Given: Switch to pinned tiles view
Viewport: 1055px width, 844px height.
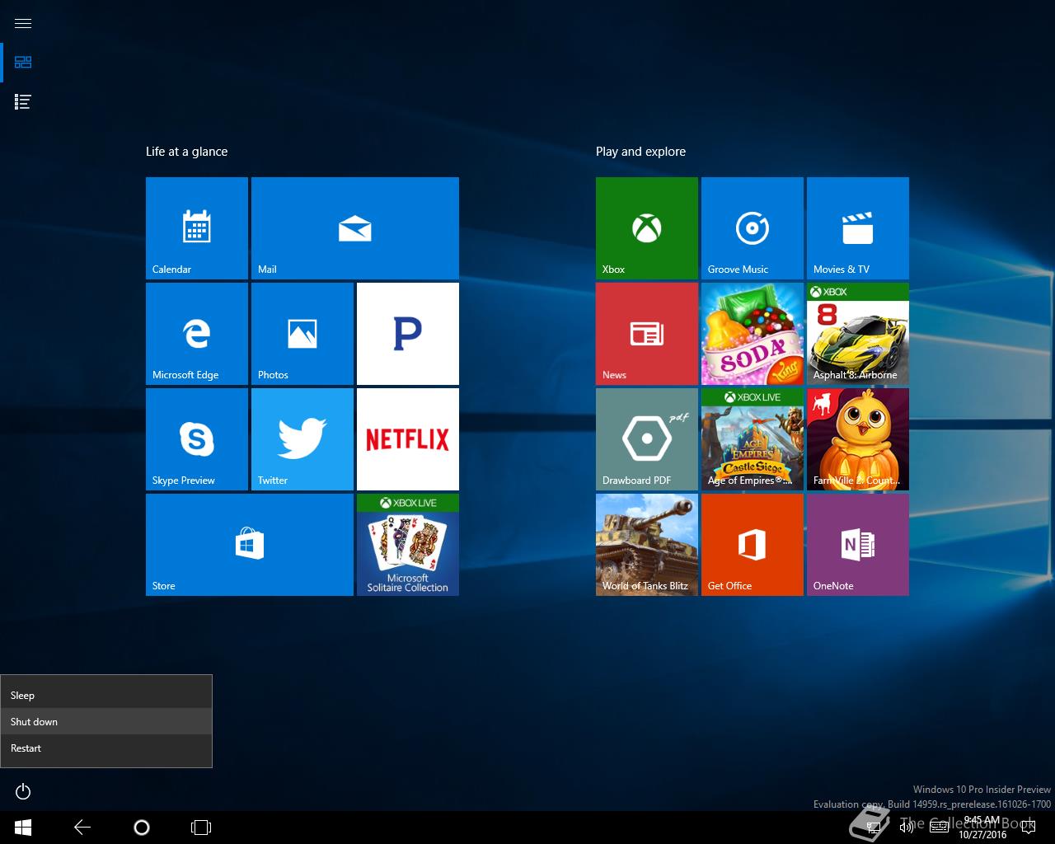Looking at the screenshot, I should pyautogui.click(x=23, y=63).
